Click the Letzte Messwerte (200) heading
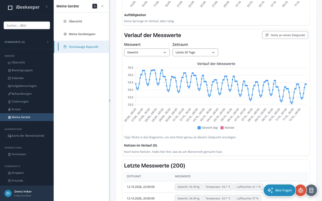 pyautogui.click(x=155, y=166)
